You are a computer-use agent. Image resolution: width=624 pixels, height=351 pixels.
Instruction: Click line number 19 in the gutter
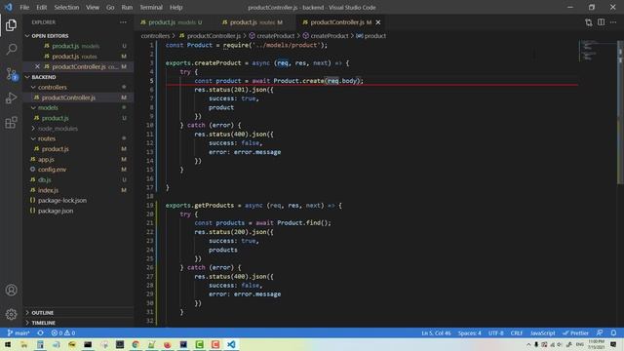pyautogui.click(x=149, y=206)
